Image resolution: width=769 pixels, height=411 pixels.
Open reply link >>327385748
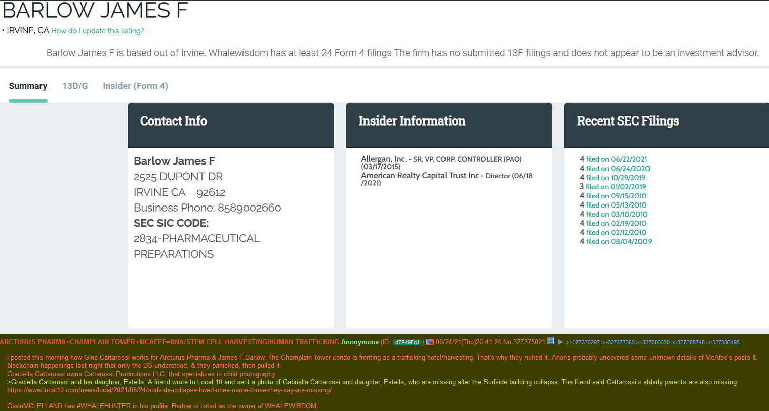(x=687, y=343)
